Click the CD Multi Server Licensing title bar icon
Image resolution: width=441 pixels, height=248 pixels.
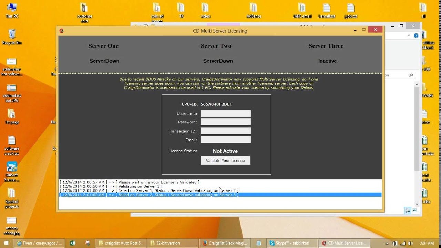tap(61, 31)
